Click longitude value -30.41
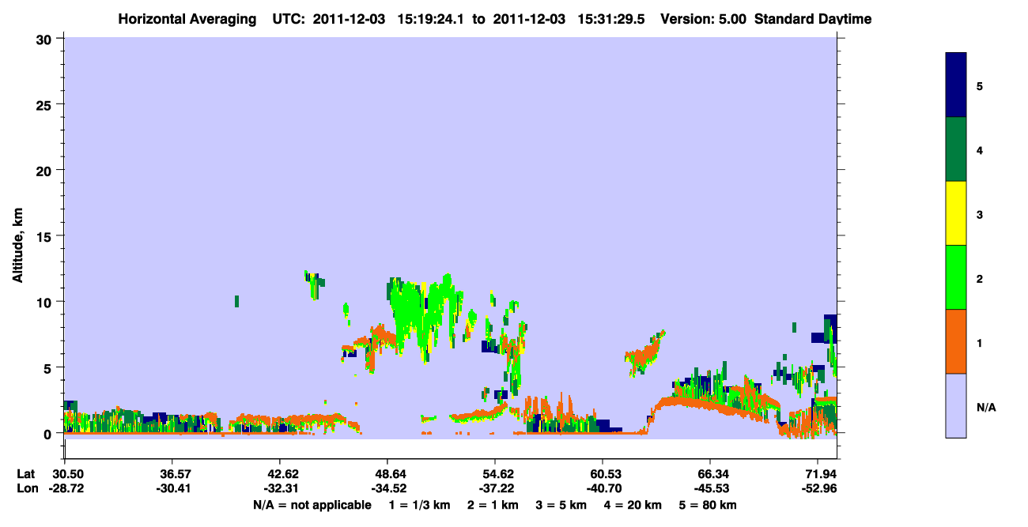 click(x=172, y=488)
